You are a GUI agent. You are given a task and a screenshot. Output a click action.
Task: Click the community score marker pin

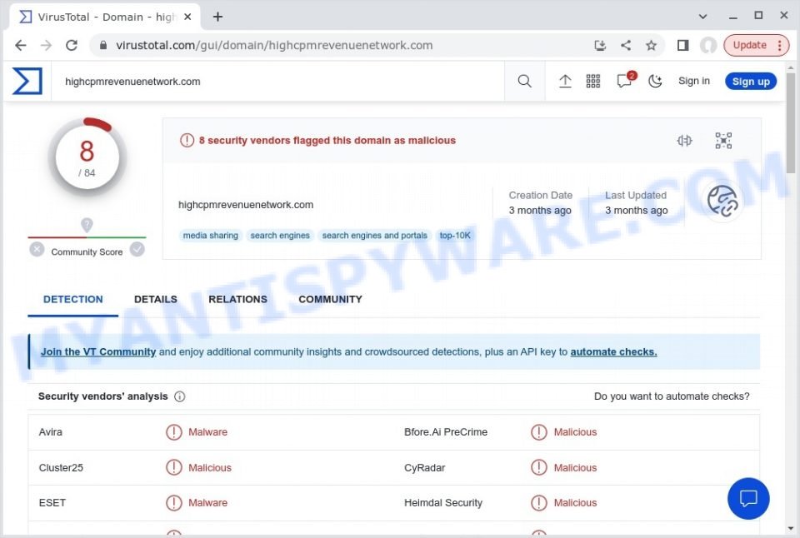click(x=87, y=225)
